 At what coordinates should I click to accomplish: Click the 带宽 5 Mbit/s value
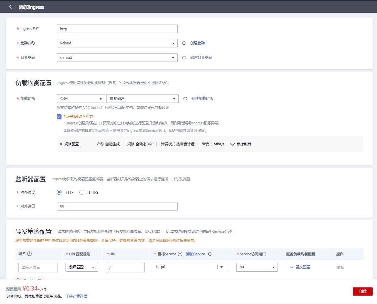coord(213,144)
